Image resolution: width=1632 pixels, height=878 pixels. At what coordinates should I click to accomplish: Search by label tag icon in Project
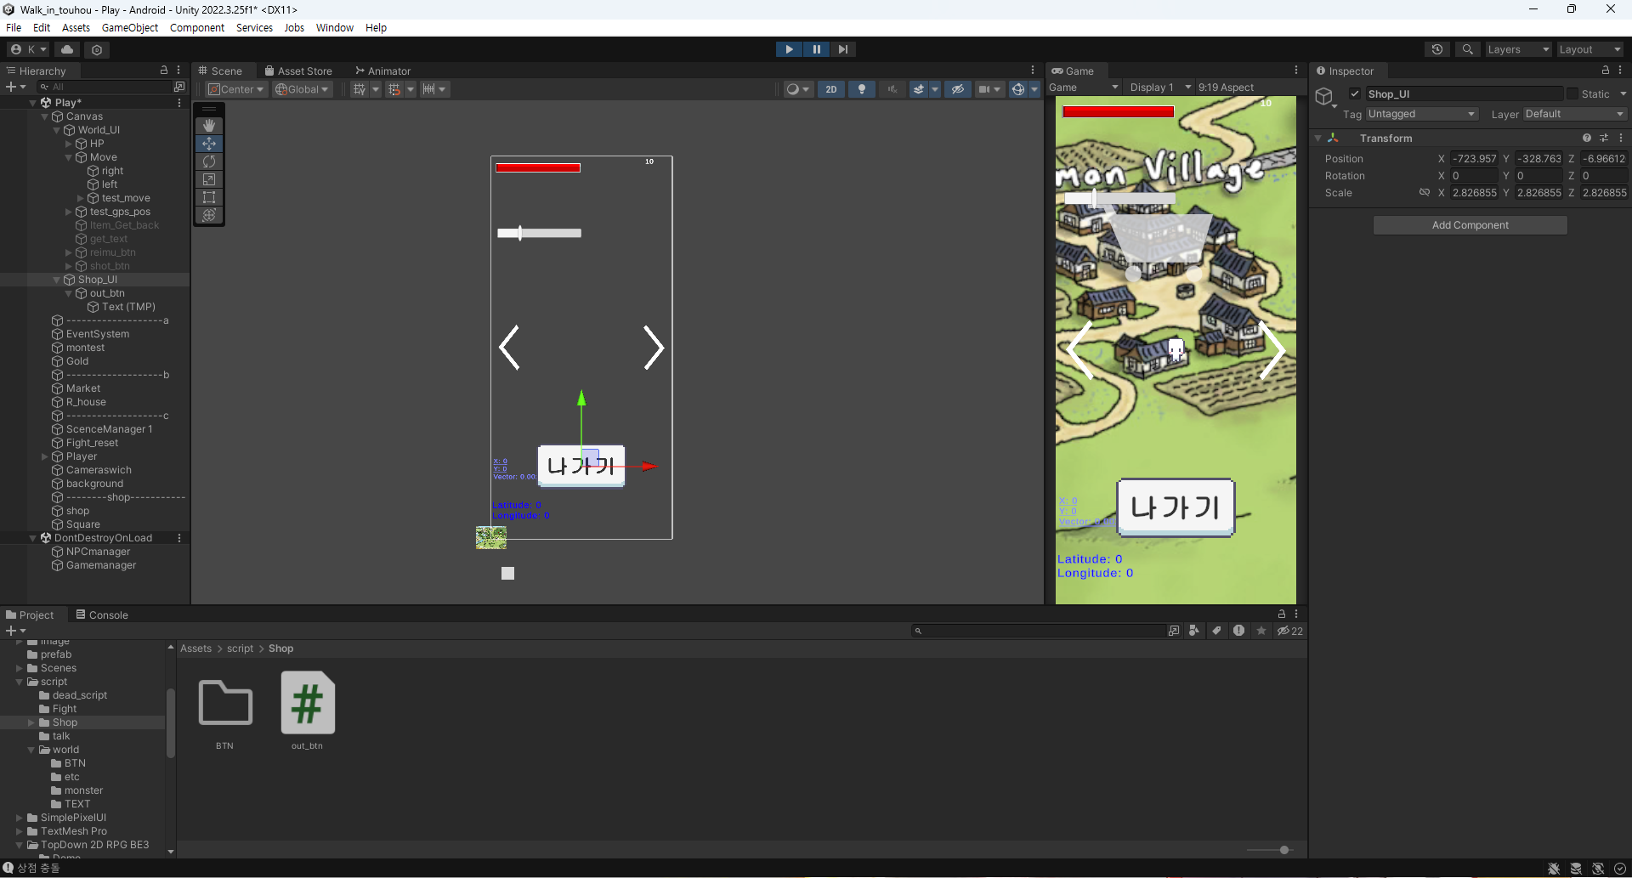point(1216,631)
